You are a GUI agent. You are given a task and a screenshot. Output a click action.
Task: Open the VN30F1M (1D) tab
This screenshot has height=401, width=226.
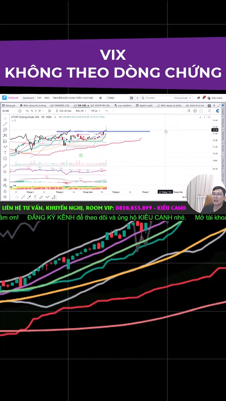pyautogui.click(x=100, y=105)
